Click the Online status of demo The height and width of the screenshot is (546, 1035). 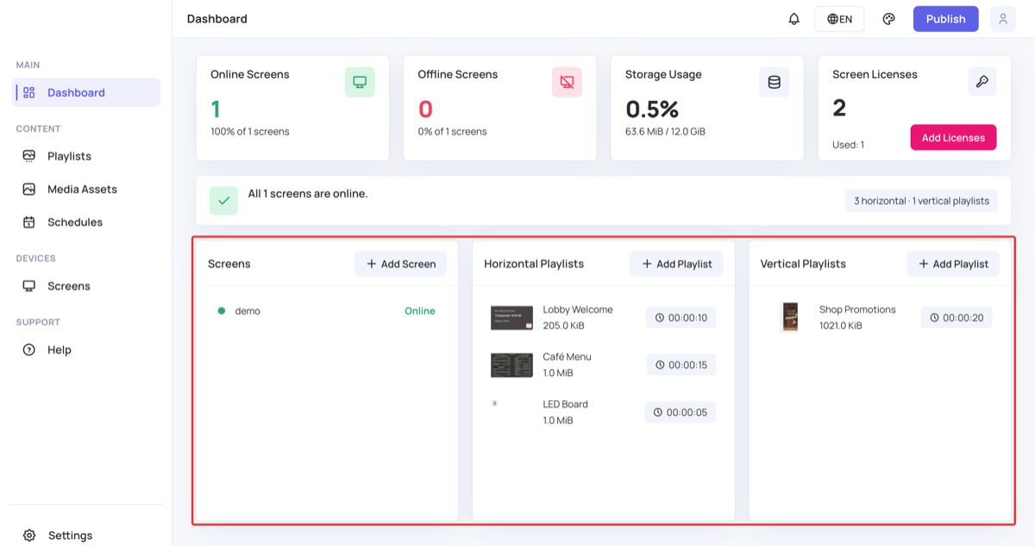tap(420, 311)
